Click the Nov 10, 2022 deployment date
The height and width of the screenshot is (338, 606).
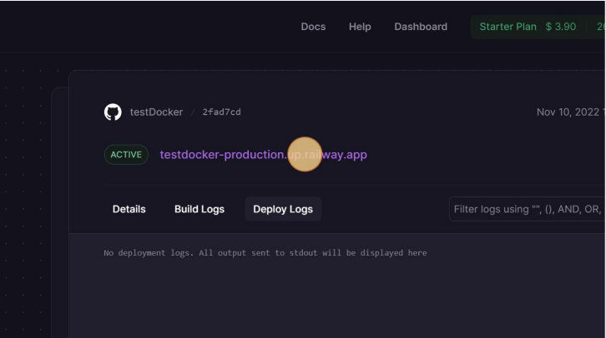click(x=570, y=112)
